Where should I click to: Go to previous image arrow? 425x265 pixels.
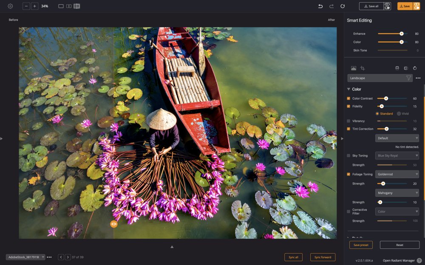(x=61, y=257)
